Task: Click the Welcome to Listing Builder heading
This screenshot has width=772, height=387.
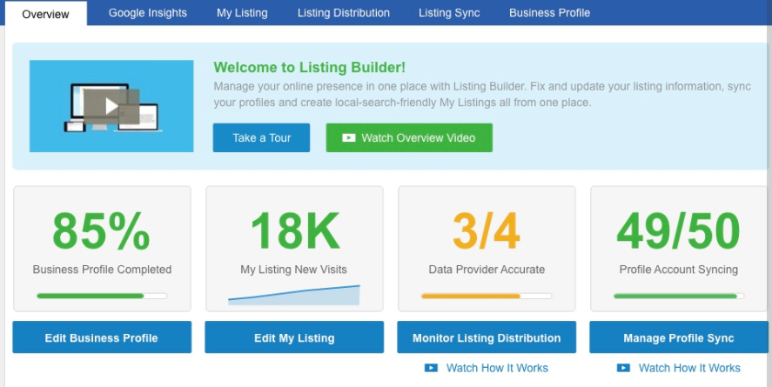Action: [309, 67]
